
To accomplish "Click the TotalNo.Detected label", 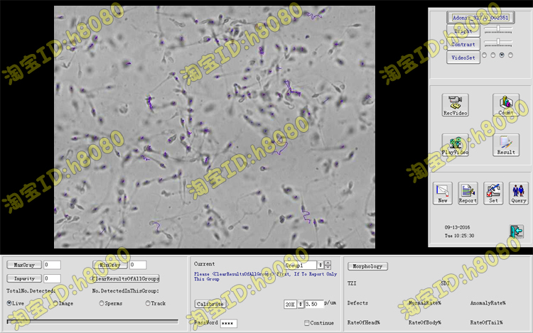I will click(31, 291).
